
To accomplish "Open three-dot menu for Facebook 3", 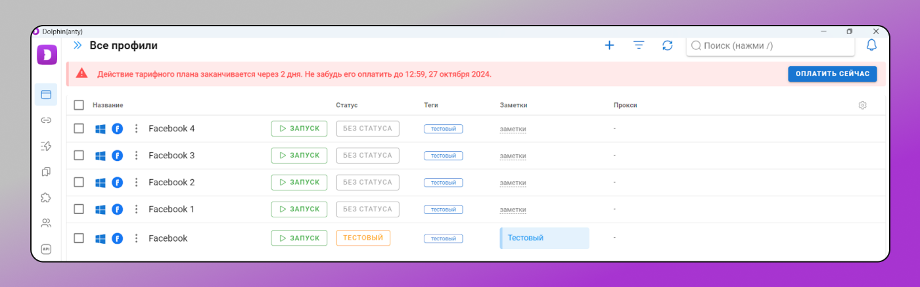I will tap(136, 156).
